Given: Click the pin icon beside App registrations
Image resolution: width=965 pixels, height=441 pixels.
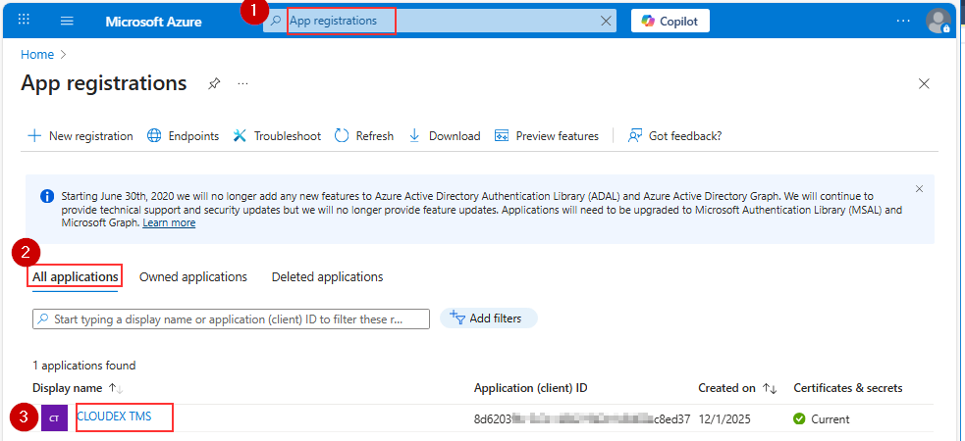Looking at the screenshot, I should pyautogui.click(x=214, y=84).
